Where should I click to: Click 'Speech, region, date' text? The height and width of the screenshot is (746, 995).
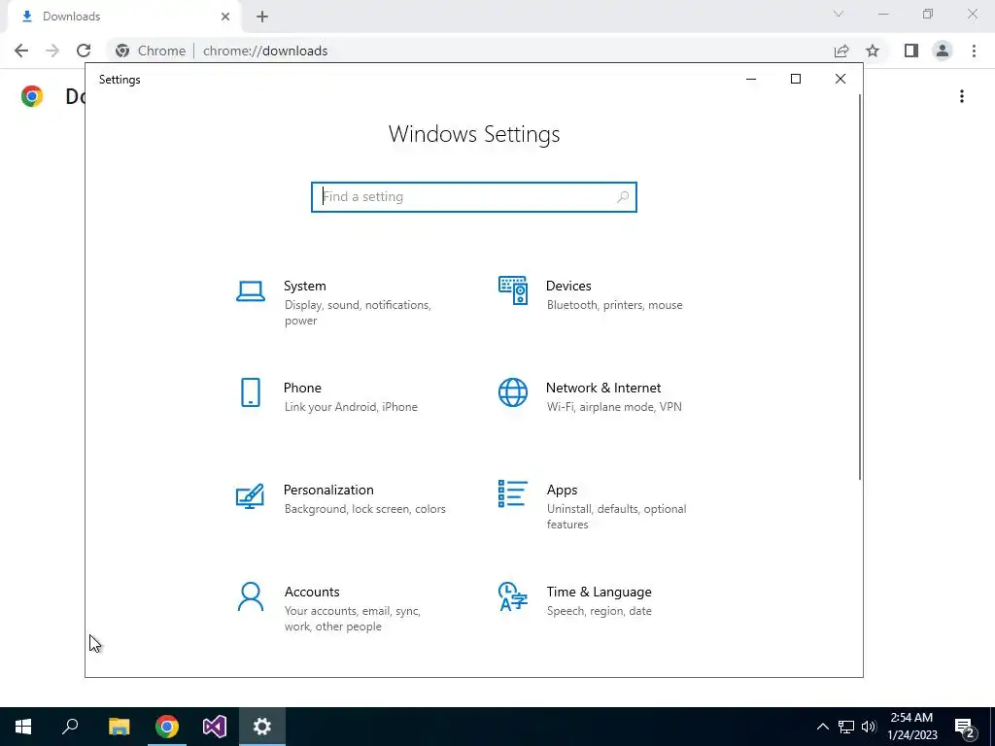pyautogui.click(x=599, y=611)
